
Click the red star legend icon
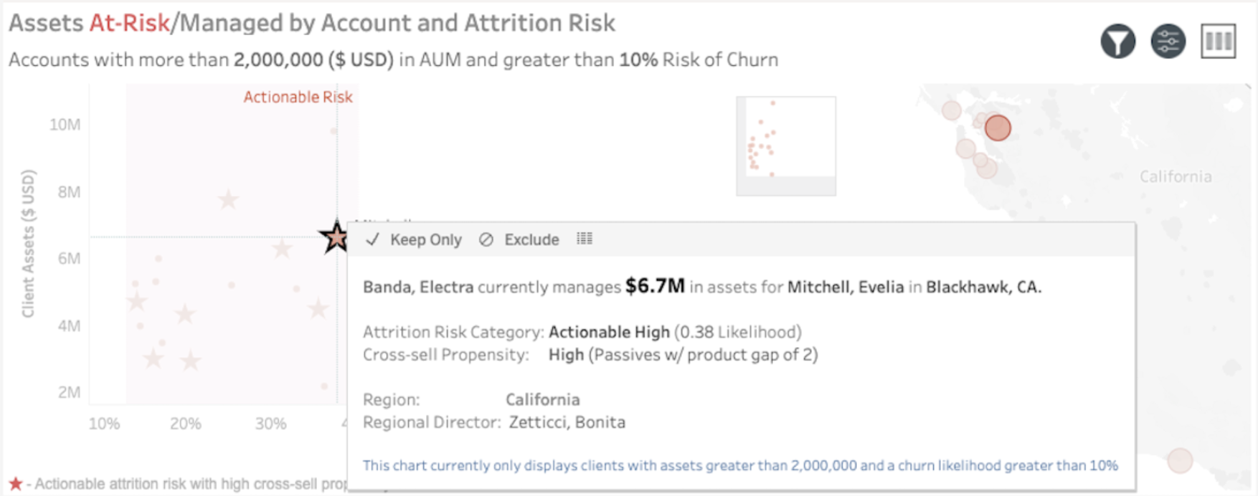(x=15, y=484)
